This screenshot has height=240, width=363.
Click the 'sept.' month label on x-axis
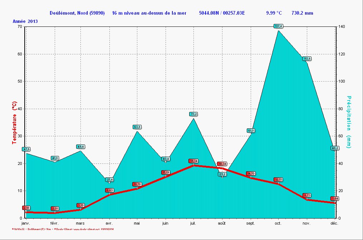point(250,223)
